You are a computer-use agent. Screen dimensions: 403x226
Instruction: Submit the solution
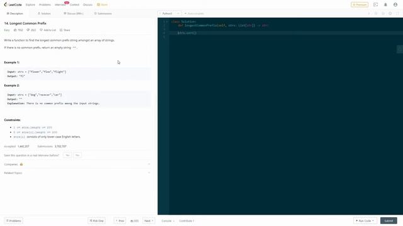(x=389, y=220)
